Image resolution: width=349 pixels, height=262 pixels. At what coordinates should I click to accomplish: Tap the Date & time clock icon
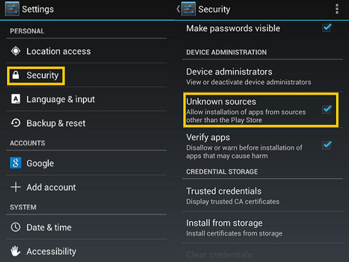[16, 228]
